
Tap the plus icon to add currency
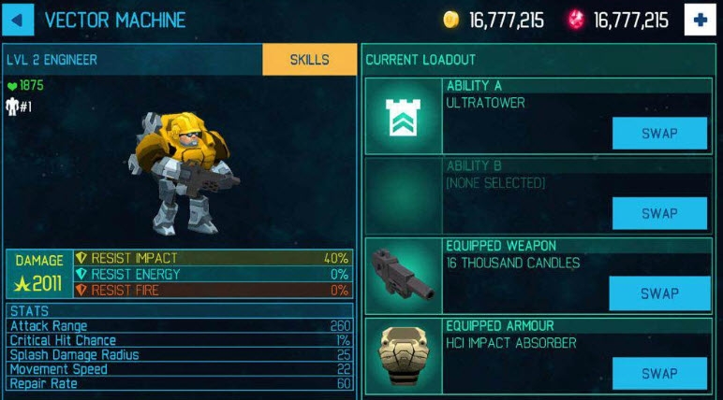pos(700,20)
